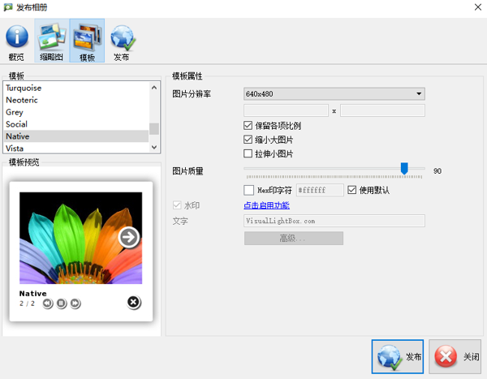Click the 发布 publish button at the bottom
487x379 pixels.
(398, 356)
